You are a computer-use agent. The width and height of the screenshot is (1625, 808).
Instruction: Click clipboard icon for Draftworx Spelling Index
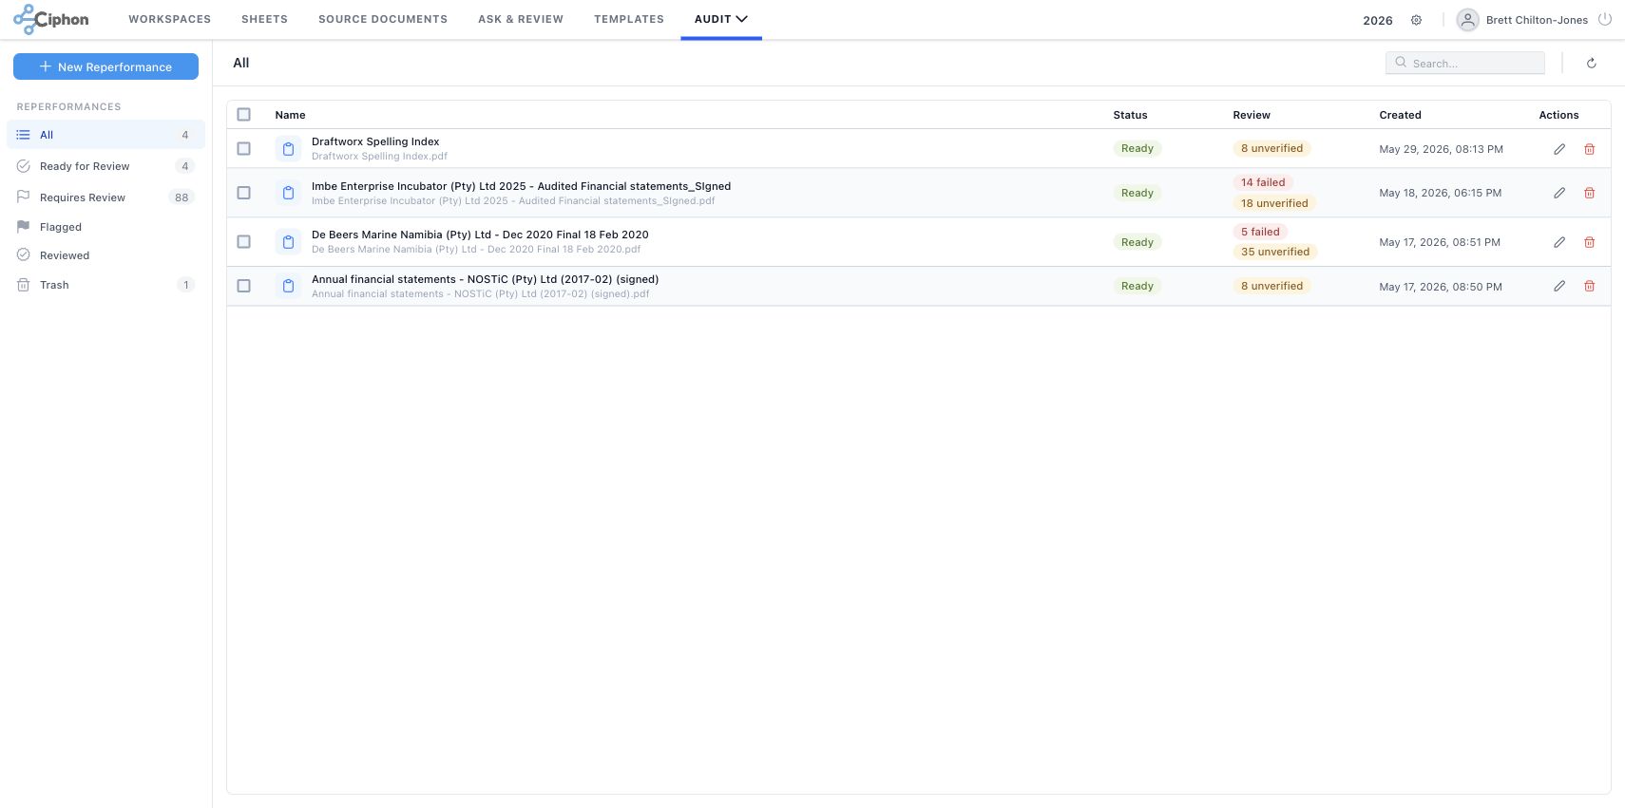tap(288, 149)
